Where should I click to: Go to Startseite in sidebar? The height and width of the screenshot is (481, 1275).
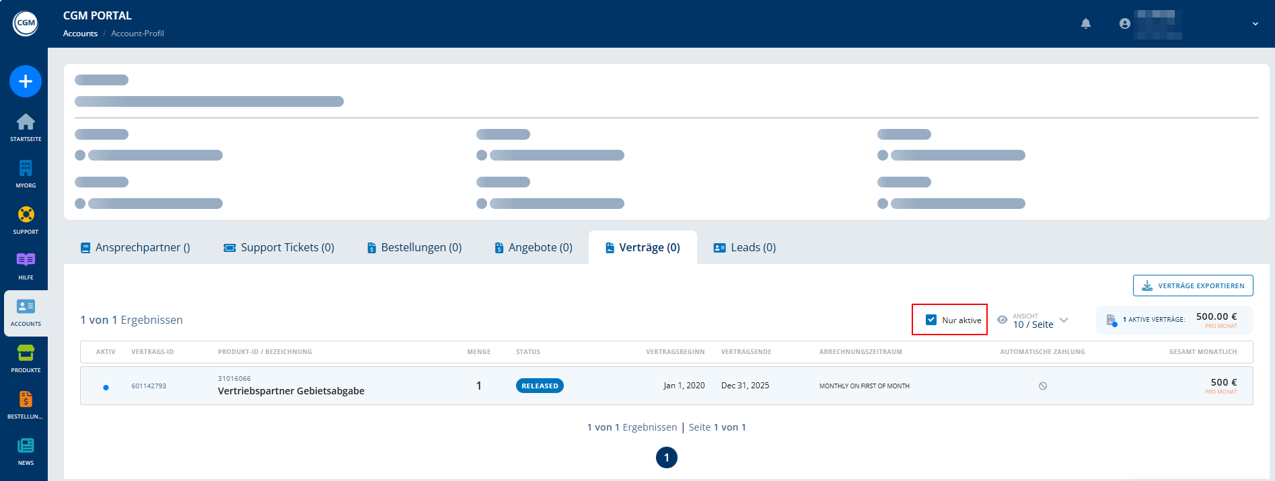(26, 128)
